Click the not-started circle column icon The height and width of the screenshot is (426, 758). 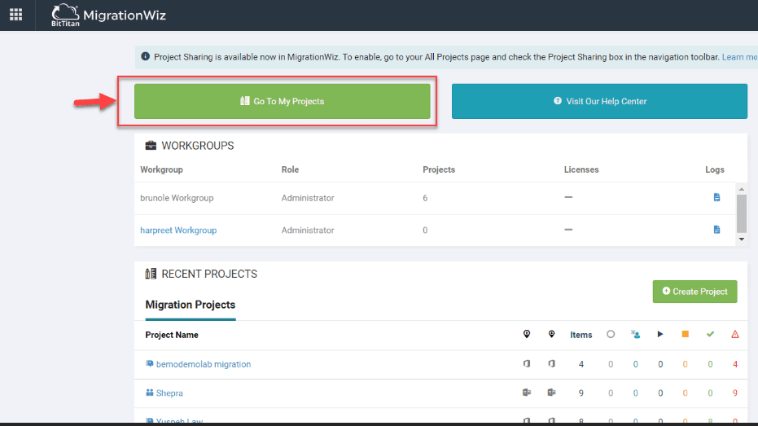click(611, 334)
